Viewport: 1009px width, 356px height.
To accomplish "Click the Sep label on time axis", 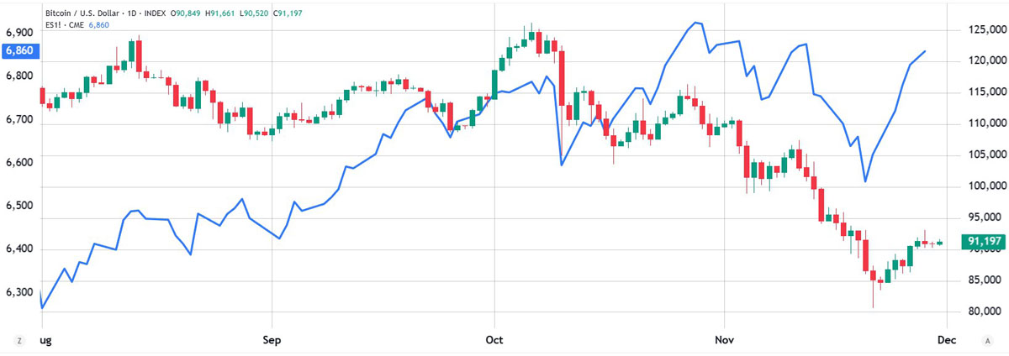I will click(x=272, y=340).
